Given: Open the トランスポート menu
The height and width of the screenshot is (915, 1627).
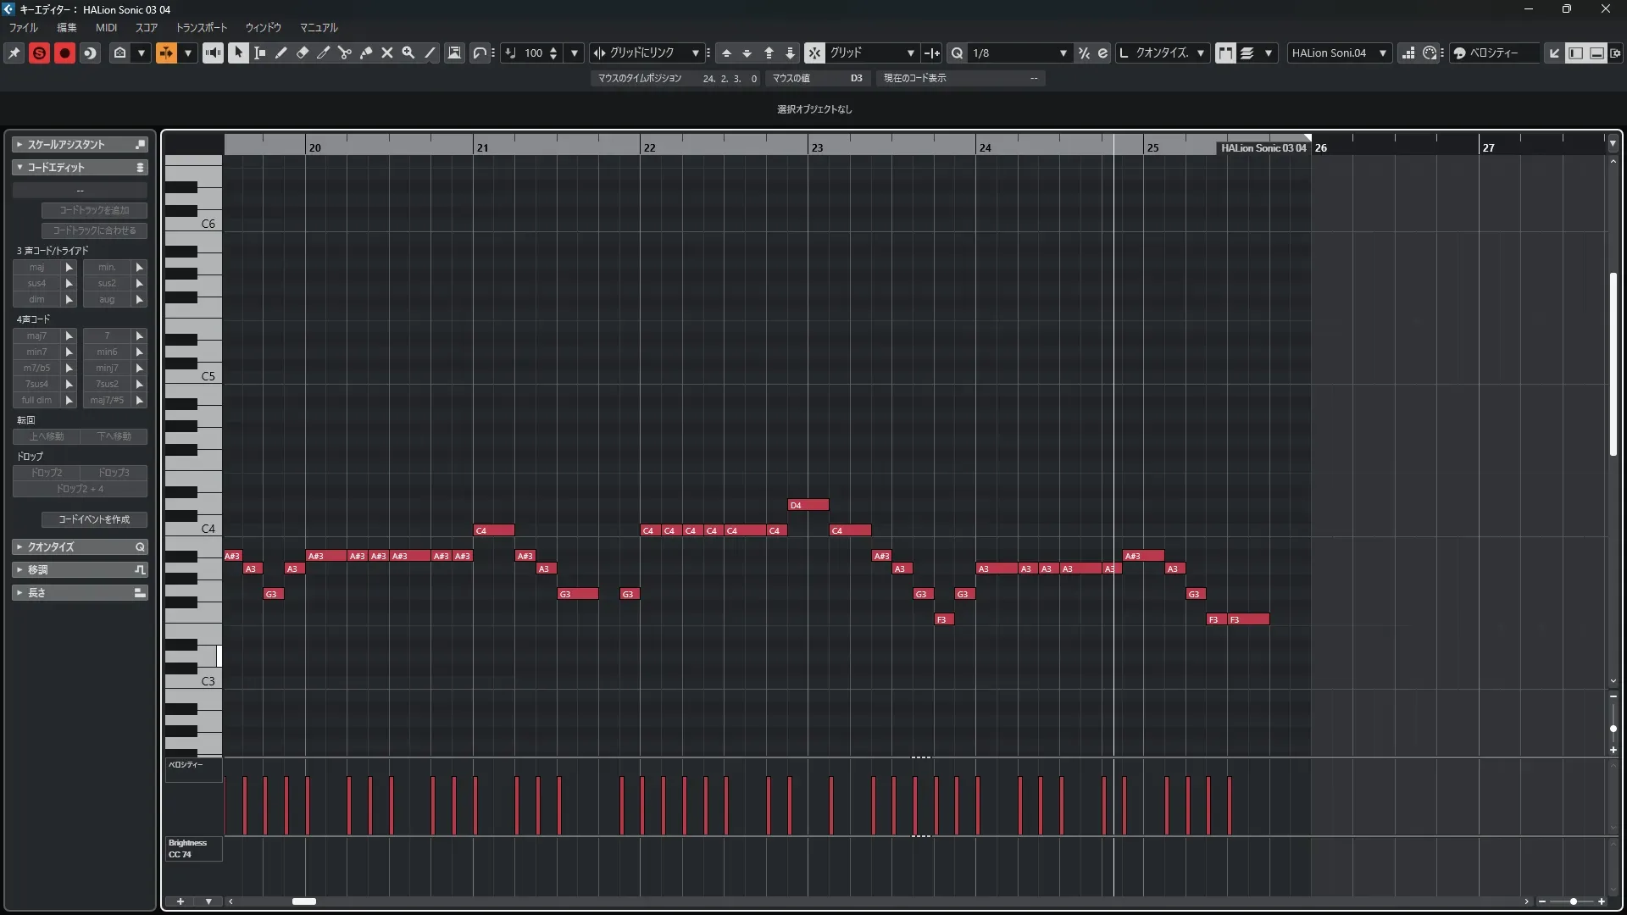Looking at the screenshot, I should [201, 27].
